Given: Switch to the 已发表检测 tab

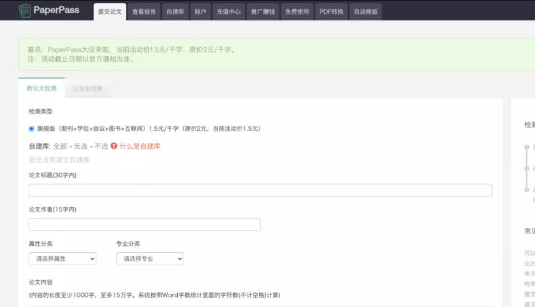Looking at the screenshot, I should [88, 88].
